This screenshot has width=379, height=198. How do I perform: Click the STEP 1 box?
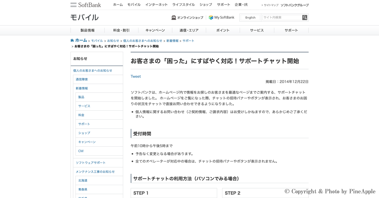pos(174,193)
